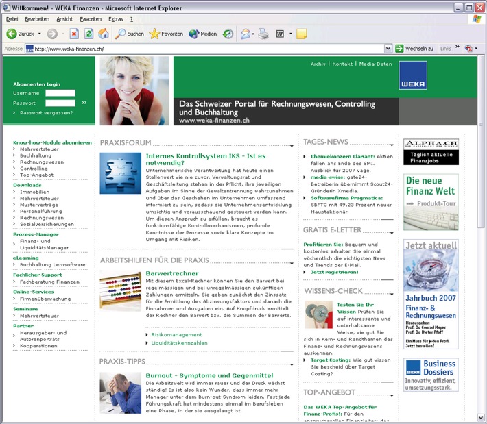The height and width of the screenshot is (424, 487).
Task: Open the Favoriten star button
Action: [x=166, y=34]
